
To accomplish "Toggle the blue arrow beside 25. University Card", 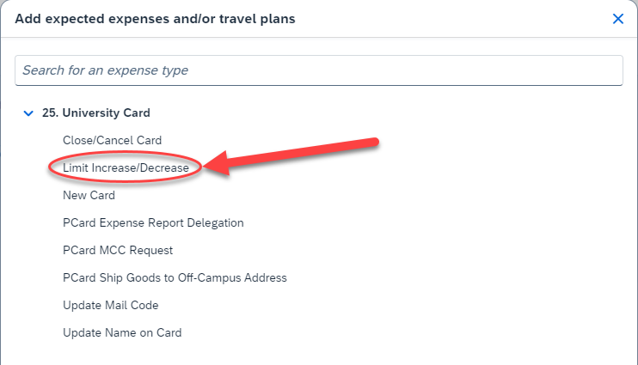I will (28, 113).
